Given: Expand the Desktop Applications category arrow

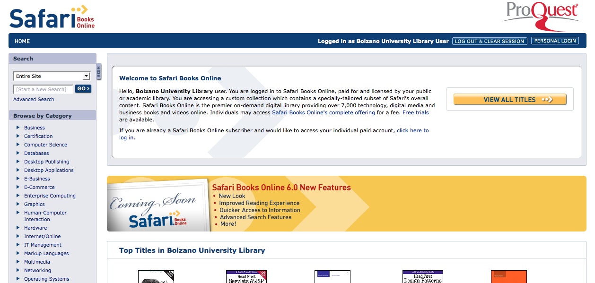Looking at the screenshot, I should point(18,170).
